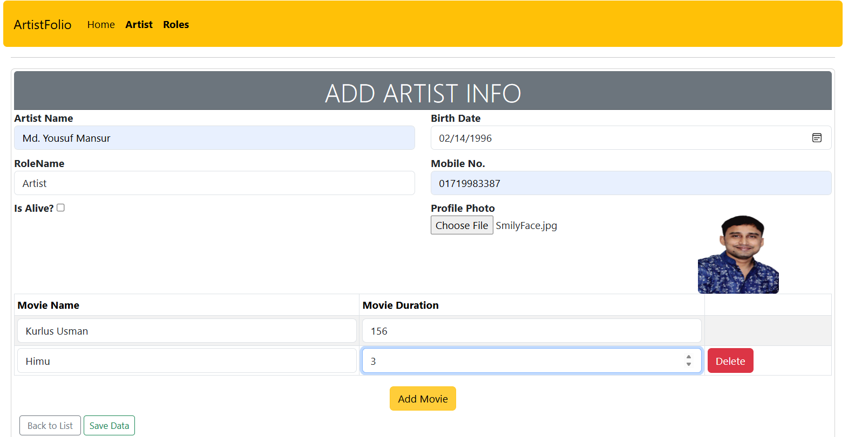Click the profile photo preview image
Viewport: 848px width, 437px height.
[x=738, y=254]
